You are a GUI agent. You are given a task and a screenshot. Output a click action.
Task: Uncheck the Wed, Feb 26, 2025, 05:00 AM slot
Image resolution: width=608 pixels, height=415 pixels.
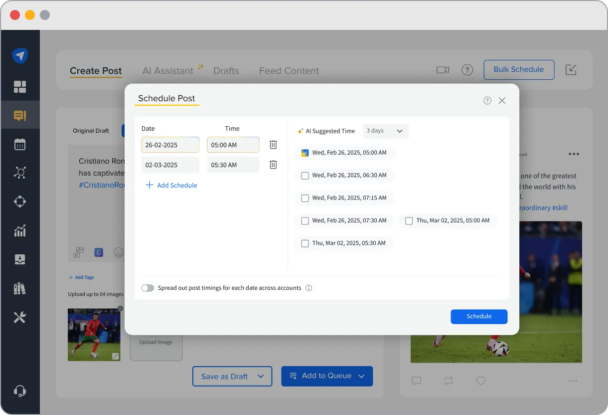coord(305,153)
